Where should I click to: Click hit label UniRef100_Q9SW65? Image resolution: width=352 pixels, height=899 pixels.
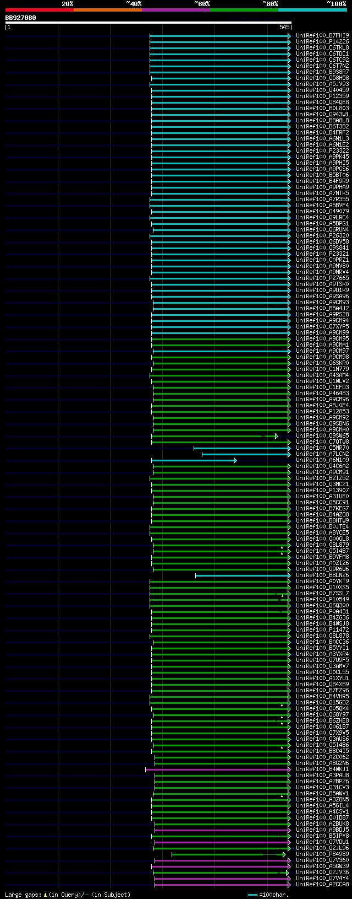(322, 435)
